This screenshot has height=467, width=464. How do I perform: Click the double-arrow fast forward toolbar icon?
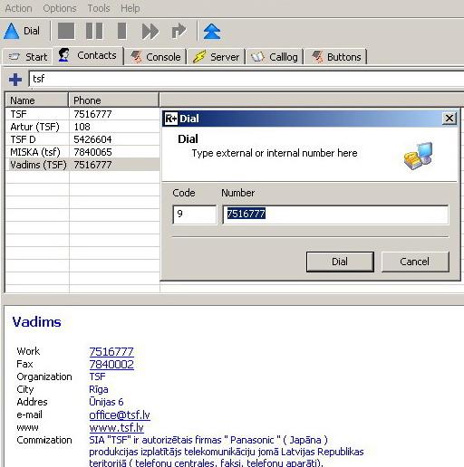[x=150, y=31]
